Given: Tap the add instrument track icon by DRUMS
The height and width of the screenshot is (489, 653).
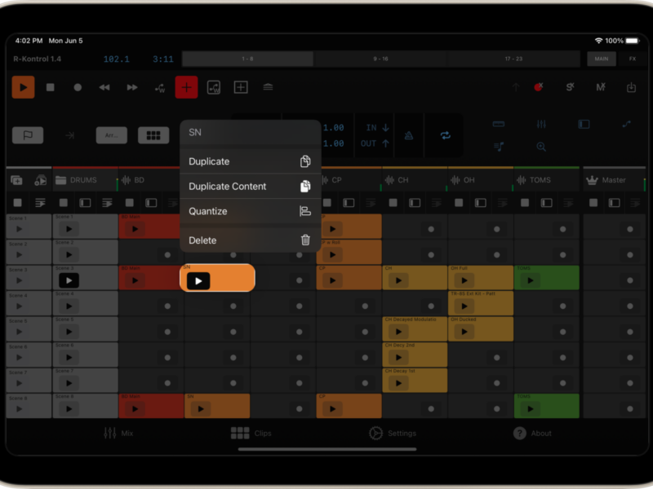Looking at the screenshot, I should pos(40,180).
